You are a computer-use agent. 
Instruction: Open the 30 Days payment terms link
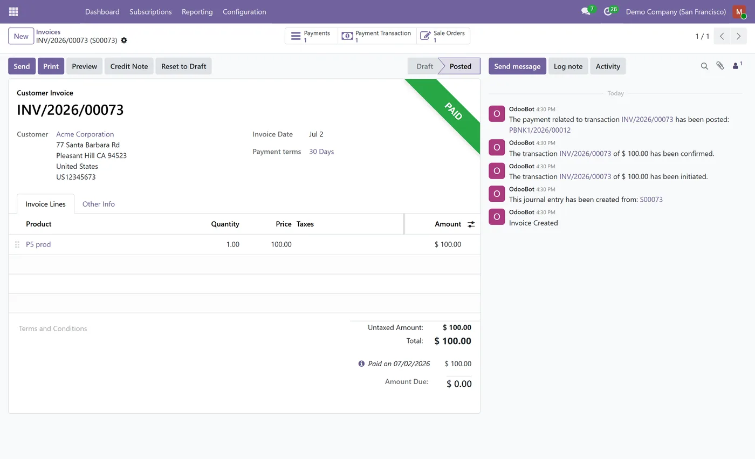tap(321, 152)
